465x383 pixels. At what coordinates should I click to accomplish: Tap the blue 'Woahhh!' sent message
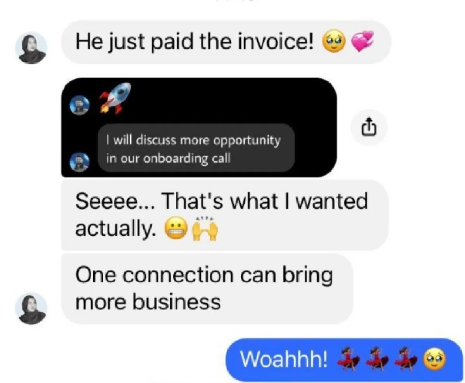(x=344, y=359)
